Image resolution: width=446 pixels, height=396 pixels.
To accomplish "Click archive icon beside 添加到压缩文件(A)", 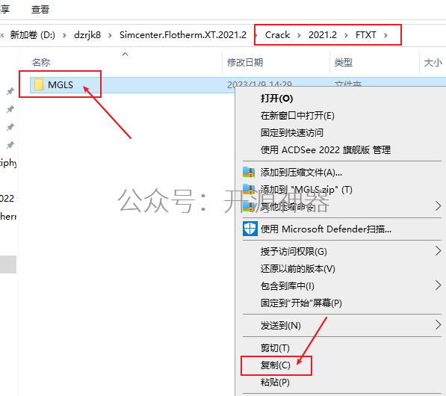I will point(249,172).
